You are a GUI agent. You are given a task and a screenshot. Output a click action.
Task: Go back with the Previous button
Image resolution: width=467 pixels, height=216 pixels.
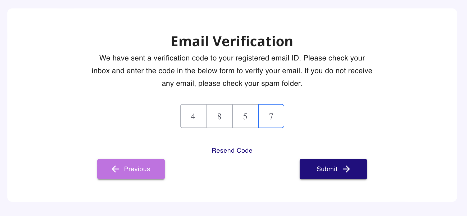tap(131, 169)
